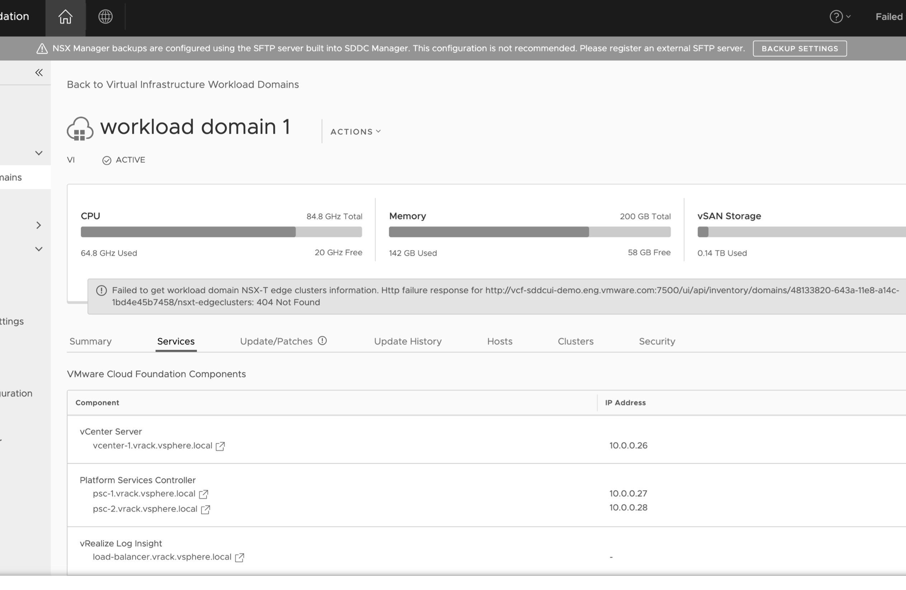Click the '200 GB Total' value

(x=645, y=217)
